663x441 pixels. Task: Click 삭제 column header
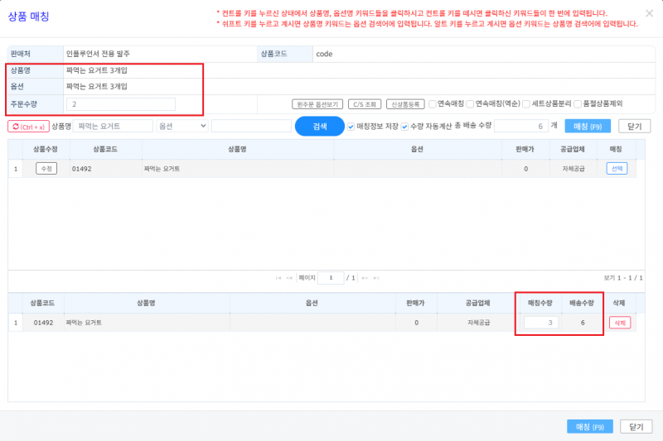[x=618, y=303]
